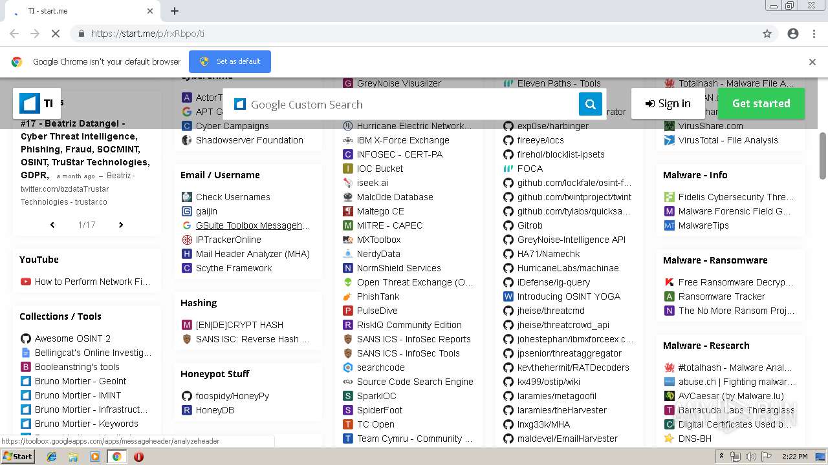Screen dimensions: 828x465
Task: Open the Windows Start menu
Action: pos(18,457)
